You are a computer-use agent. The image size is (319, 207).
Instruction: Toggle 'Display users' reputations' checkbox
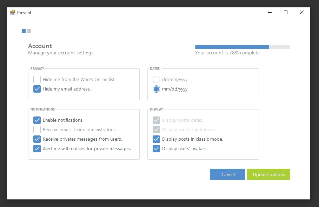pyautogui.click(x=157, y=130)
